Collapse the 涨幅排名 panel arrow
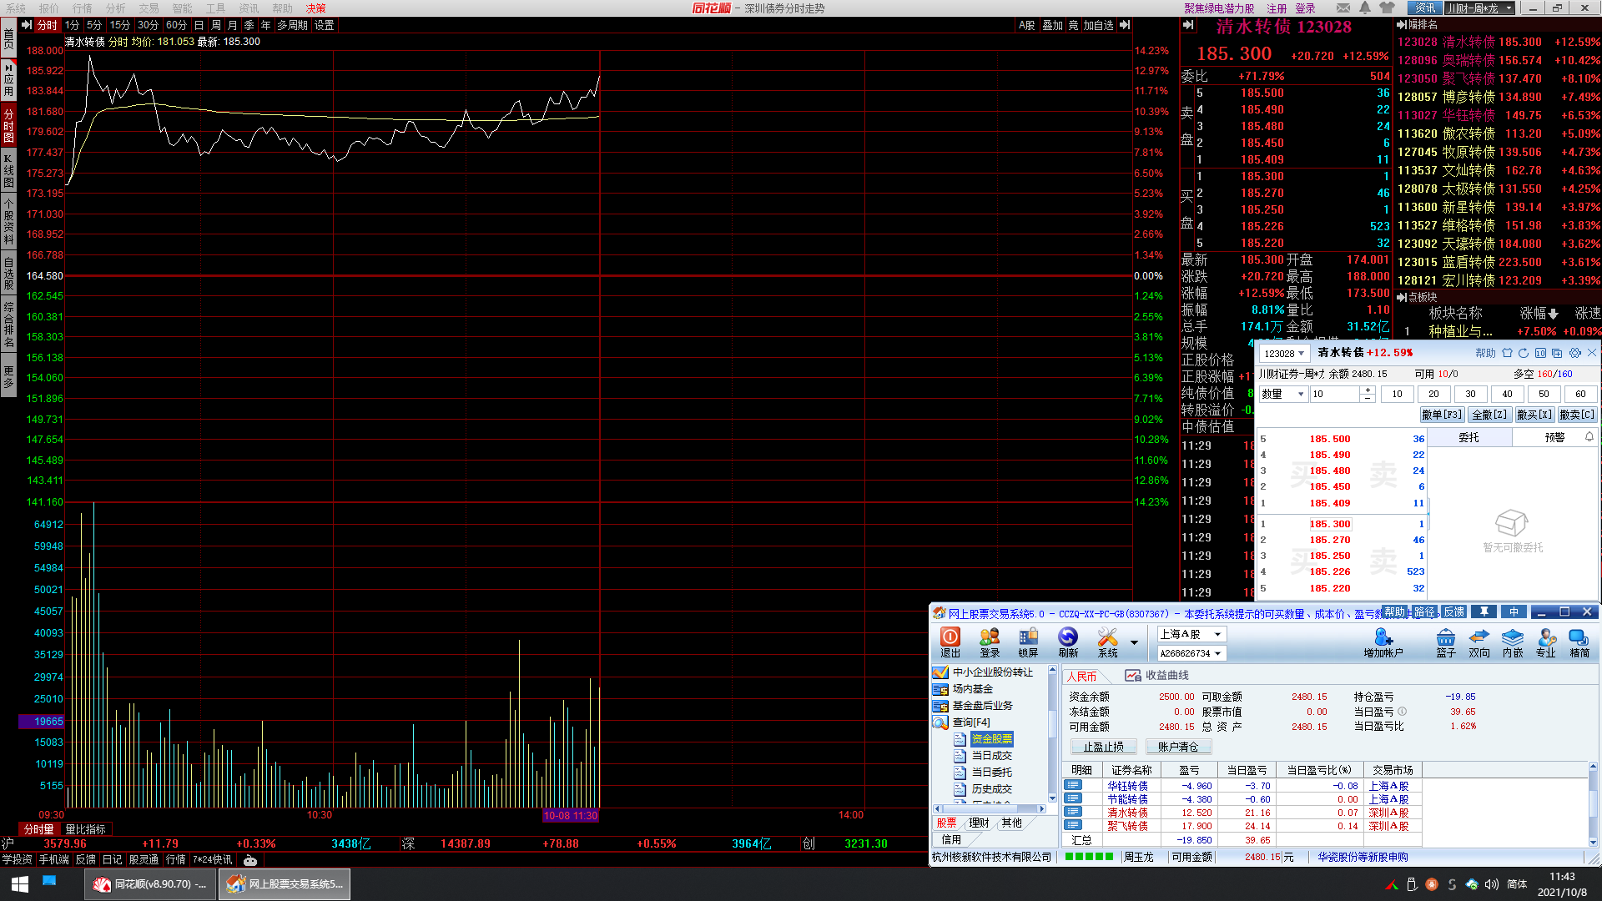1602x901 pixels. pyautogui.click(x=1401, y=24)
